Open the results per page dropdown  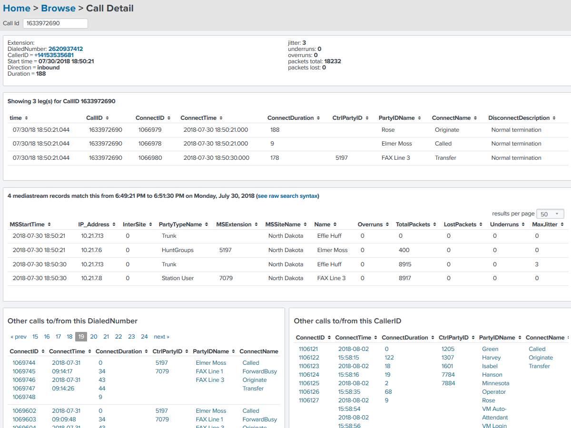[x=550, y=214]
